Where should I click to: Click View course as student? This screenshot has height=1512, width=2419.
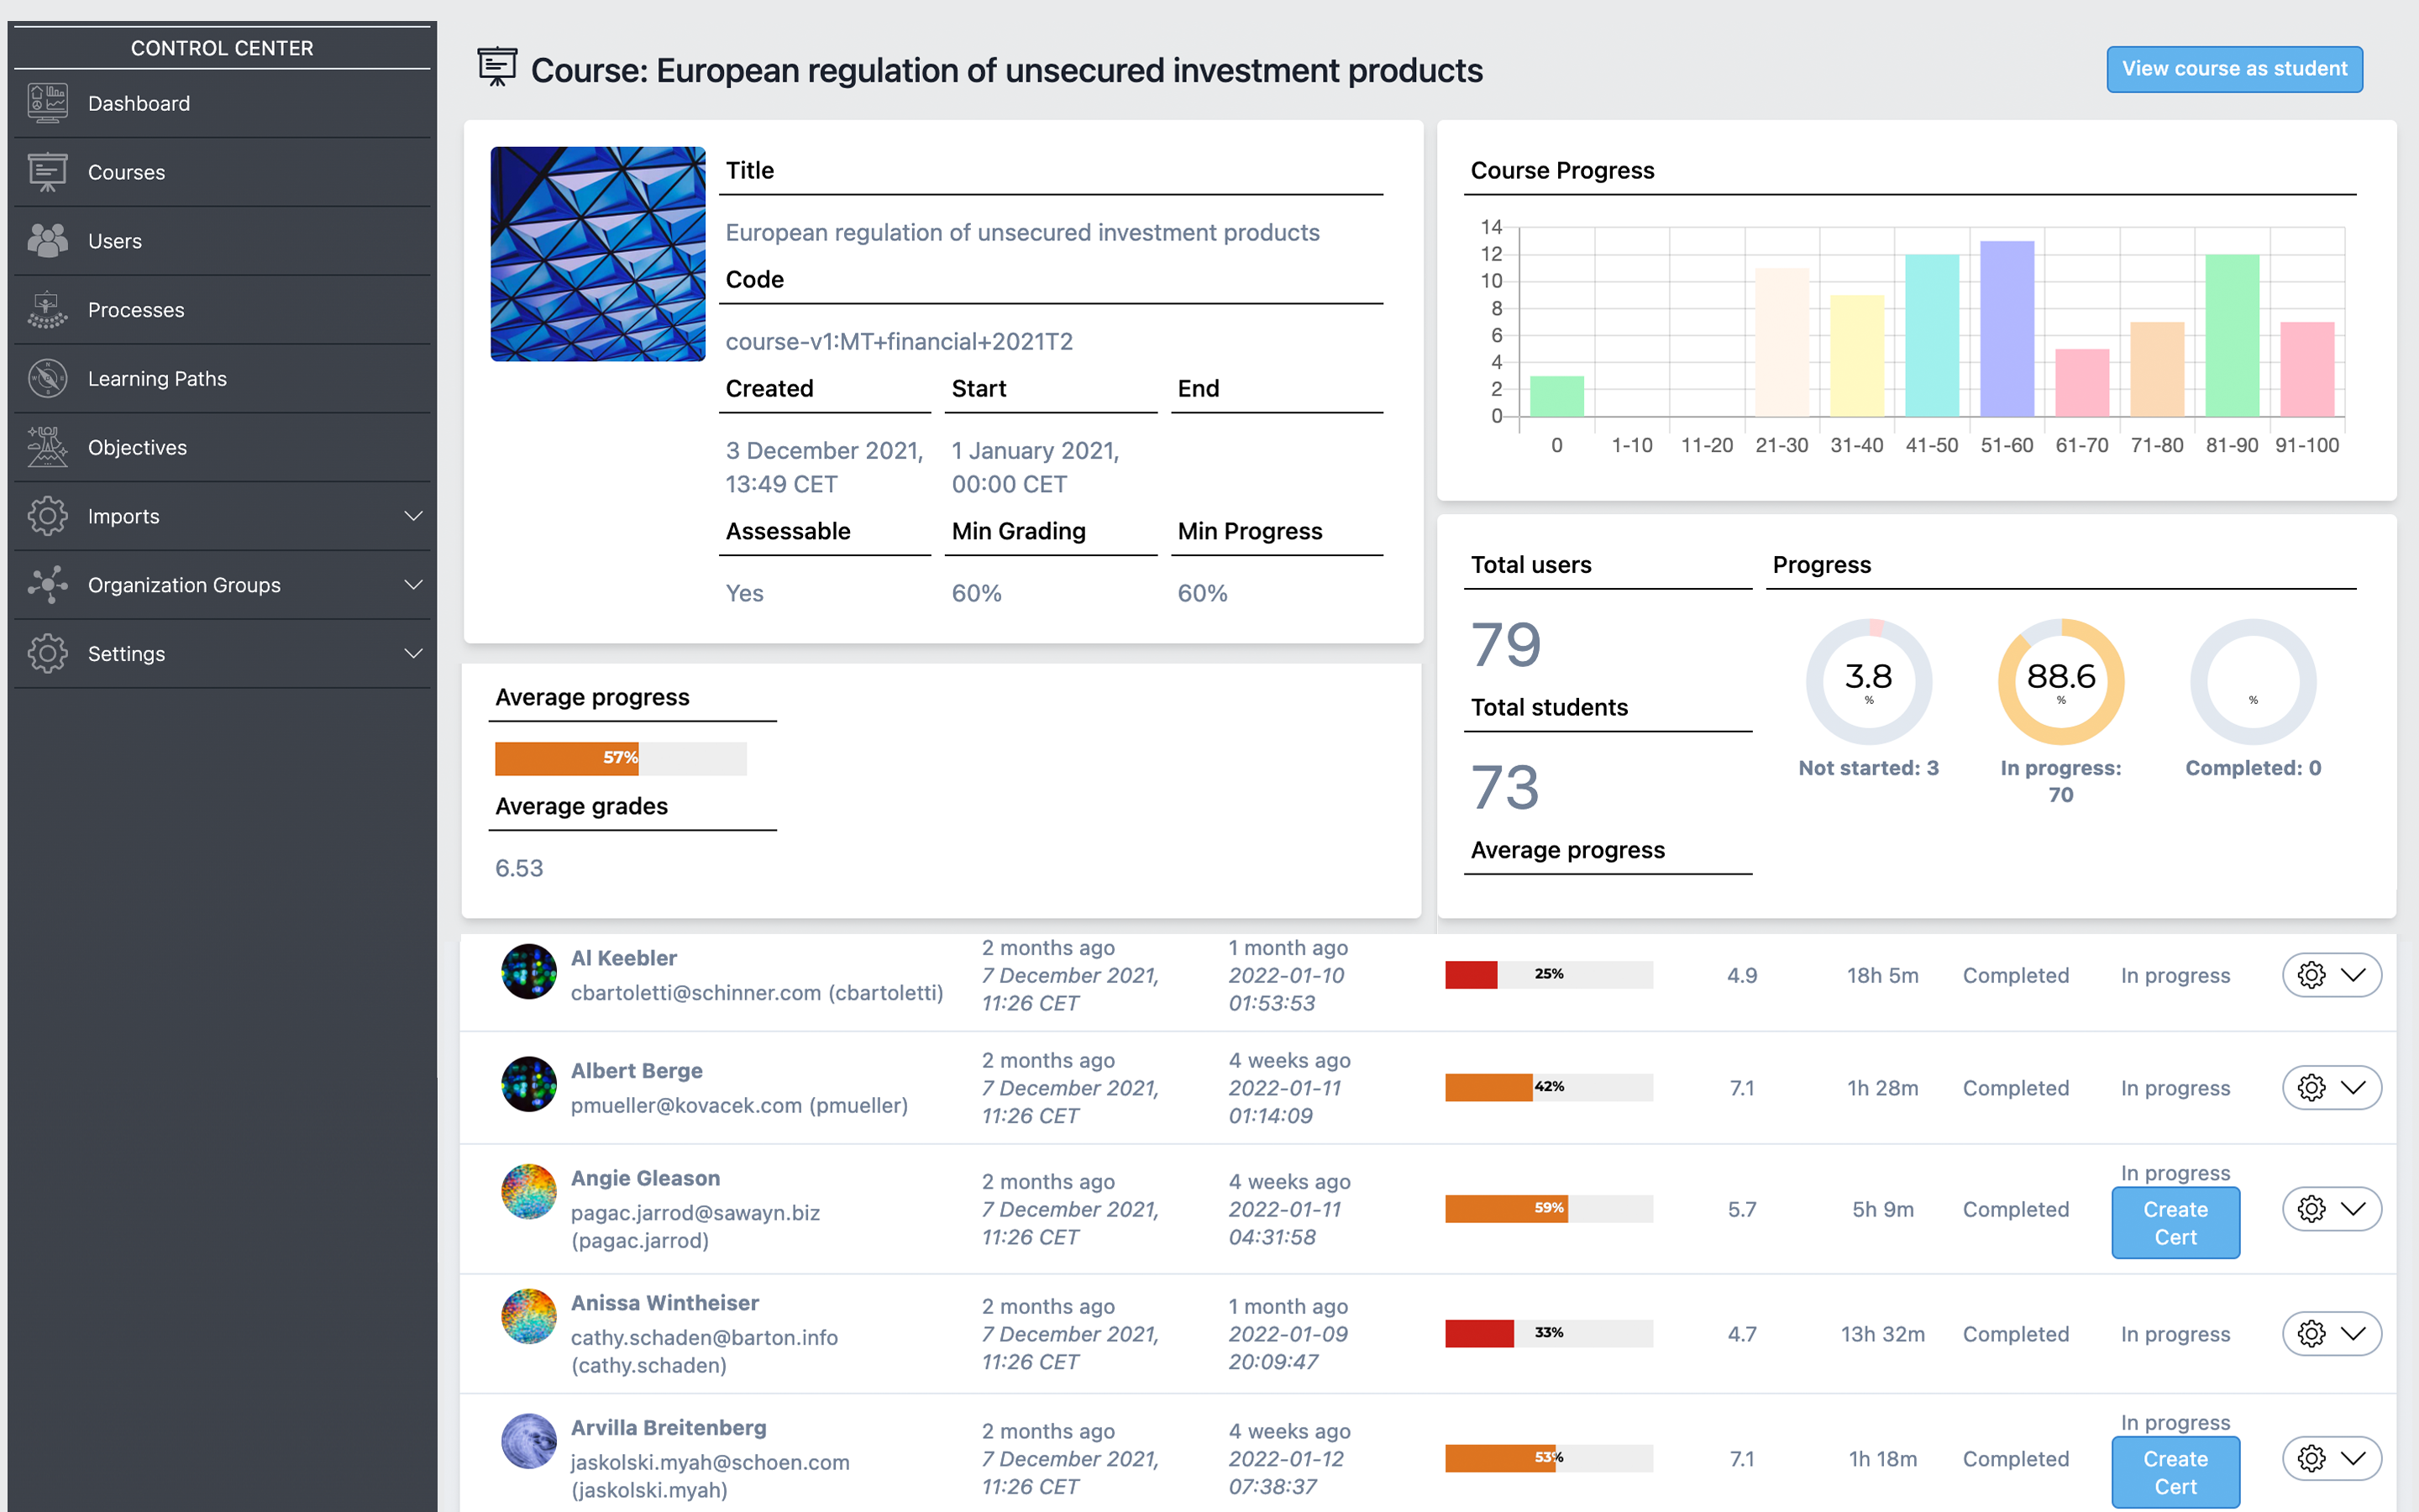(2235, 68)
